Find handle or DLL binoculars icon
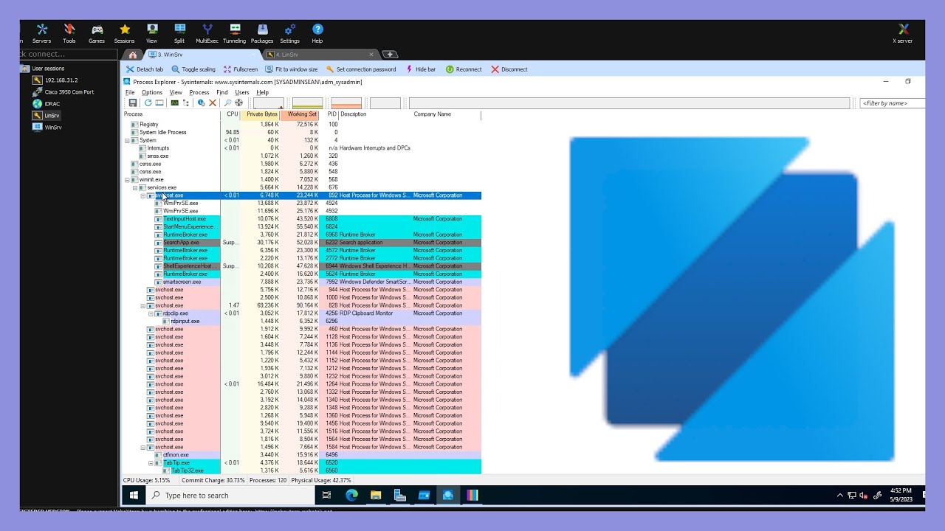Viewport: 945px width, 531px height. point(227,103)
